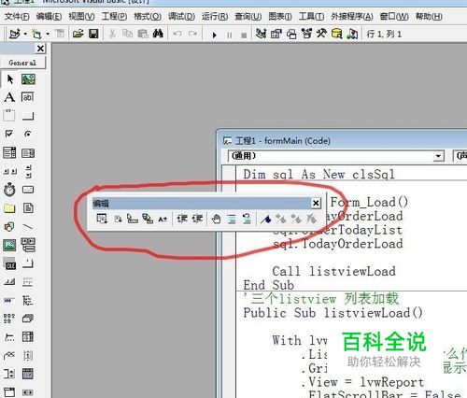Open the 工具(T) menu
The width and height of the screenshot is (467, 398).
pyautogui.click(x=311, y=16)
